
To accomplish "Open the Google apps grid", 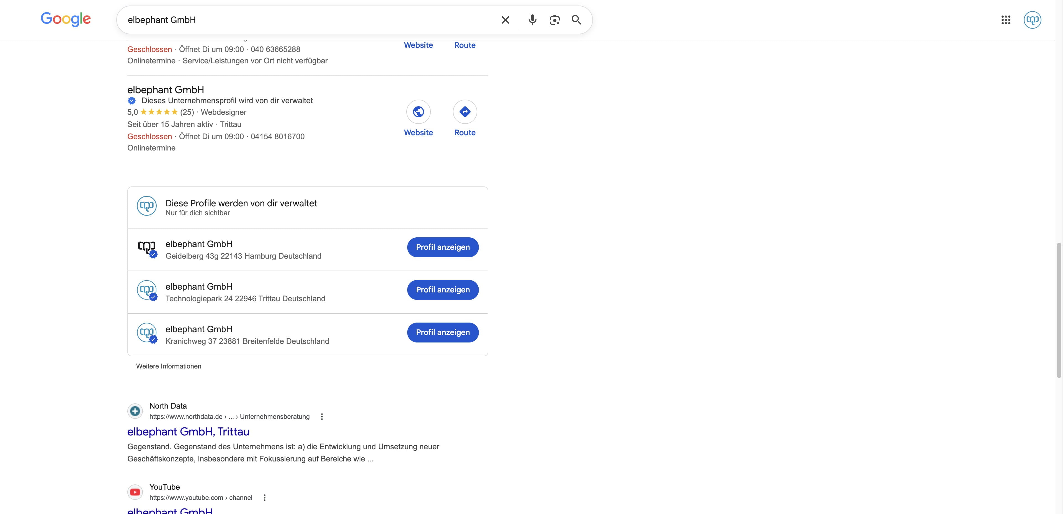I will (x=1006, y=20).
